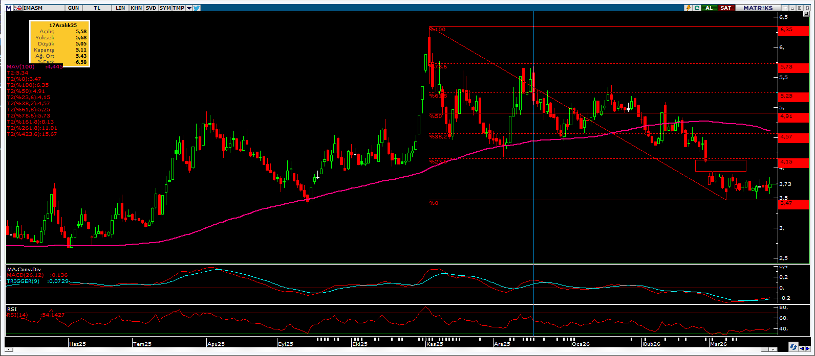
Task: Click the 17Aralık25 date header in info box
Action: (x=62, y=25)
